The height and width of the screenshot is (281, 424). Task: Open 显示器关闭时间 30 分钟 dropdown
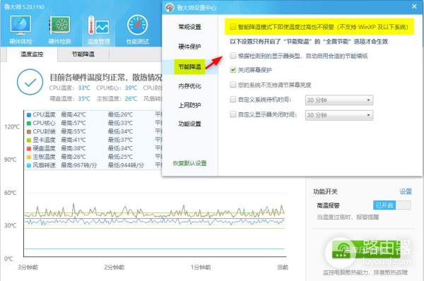tap(339, 115)
